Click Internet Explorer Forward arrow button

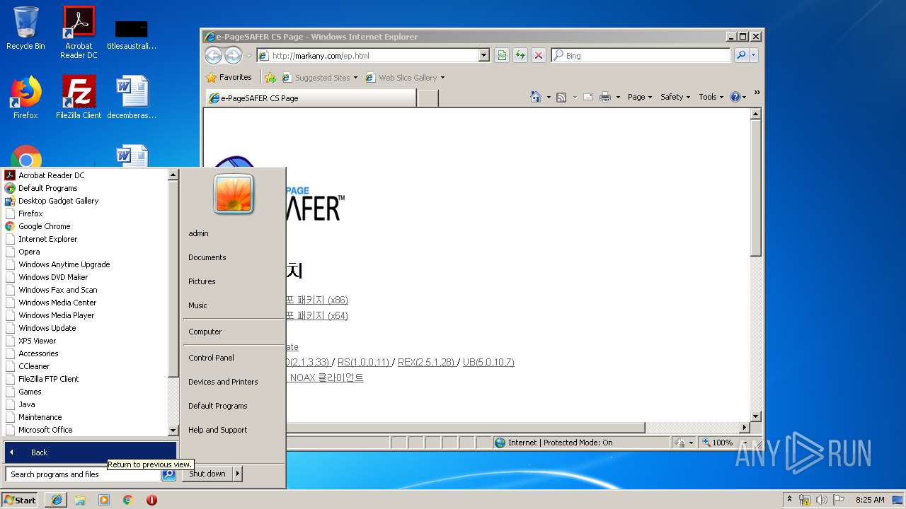(233, 55)
